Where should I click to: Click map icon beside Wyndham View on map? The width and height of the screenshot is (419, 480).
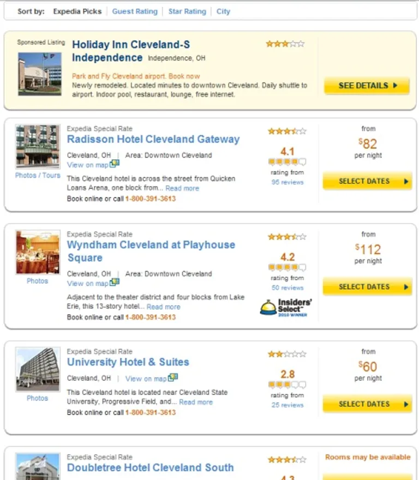pyautogui.click(x=115, y=282)
